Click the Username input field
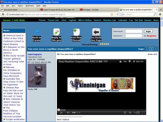Screen dimensions: 163x122 click(134, 31)
